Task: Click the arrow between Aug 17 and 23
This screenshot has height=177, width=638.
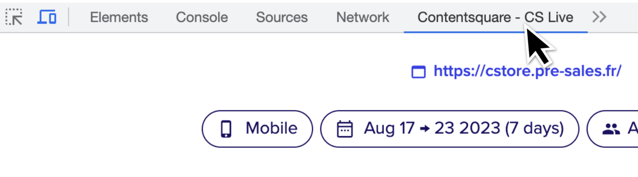Action: click(x=424, y=129)
